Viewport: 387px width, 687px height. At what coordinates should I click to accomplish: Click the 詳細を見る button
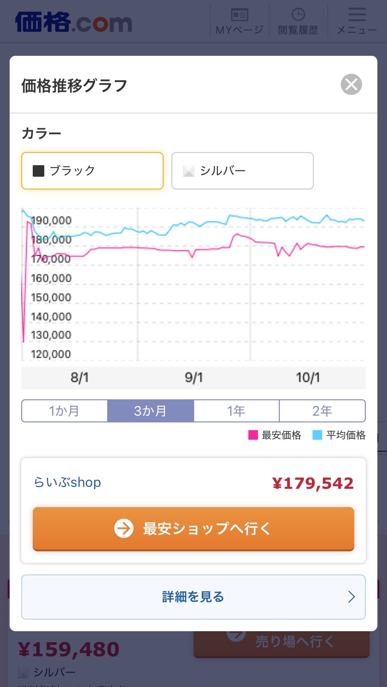193,597
